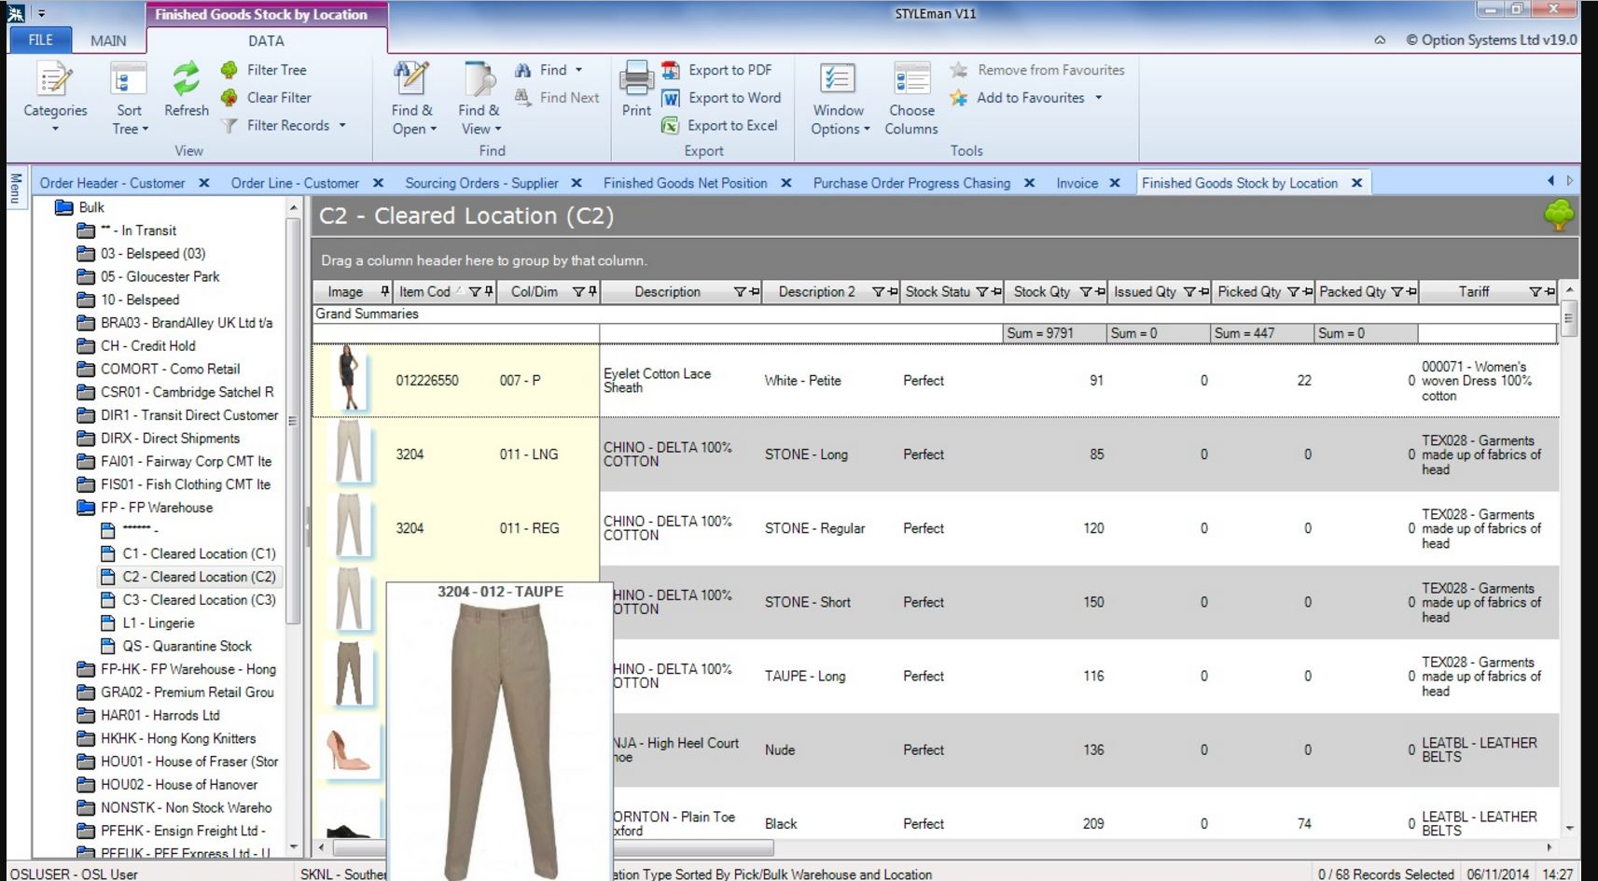Click the high heel shoe thumbnail
Viewport: 1598px width, 881px height.
tap(349, 750)
